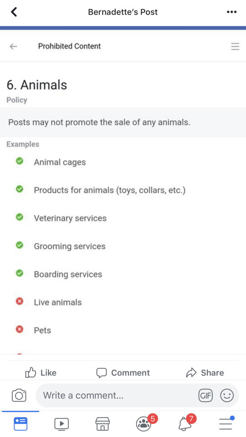Tap the red X beside Live animals

[19, 302]
